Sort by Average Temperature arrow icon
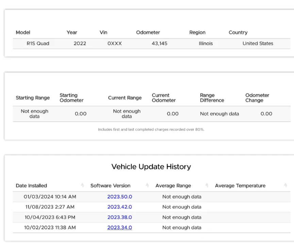The width and height of the screenshot is (294, 243). [285, 185]
